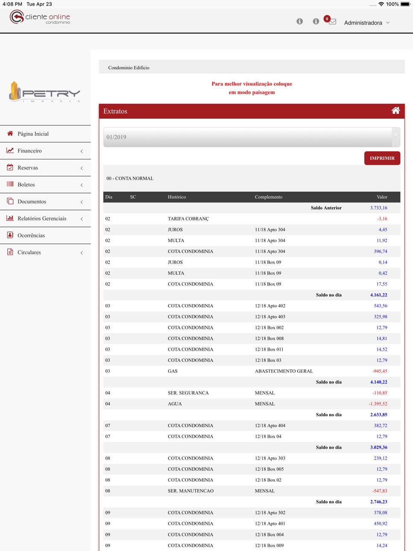Click the Cliente Online logo
The width and height of the screenshot is (413, 551).
point(40,18)
